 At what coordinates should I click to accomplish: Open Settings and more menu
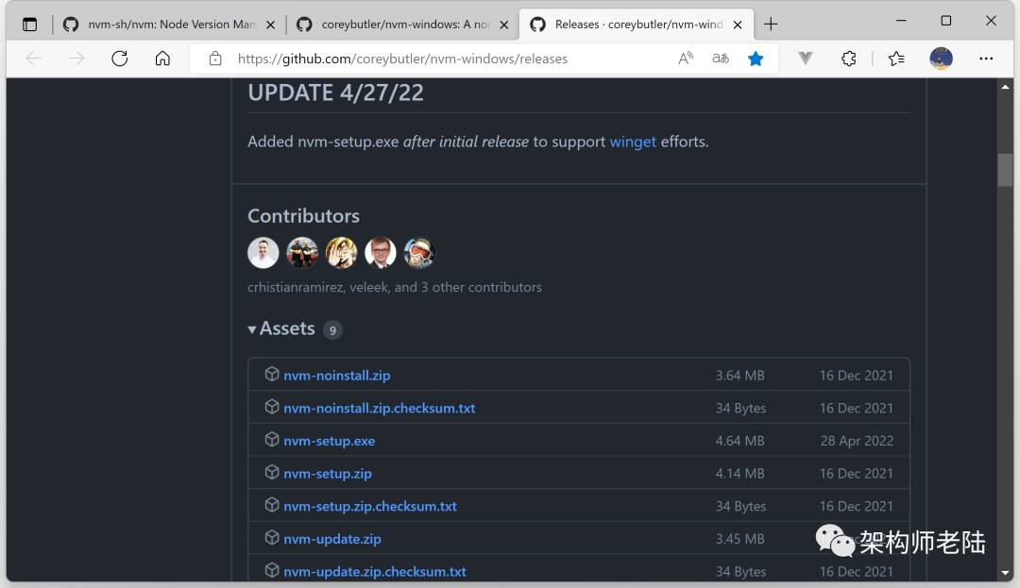(x=986, y=59)
